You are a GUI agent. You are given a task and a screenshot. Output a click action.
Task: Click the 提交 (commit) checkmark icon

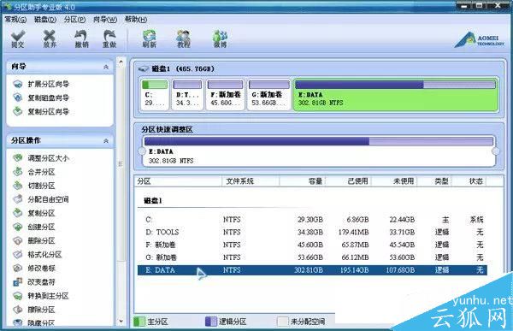click(x=18, y=39)
